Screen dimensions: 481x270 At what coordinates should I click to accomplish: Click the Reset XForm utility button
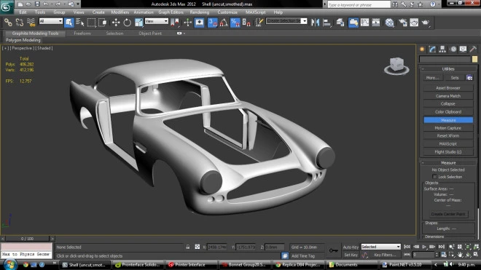pos(448,136)
